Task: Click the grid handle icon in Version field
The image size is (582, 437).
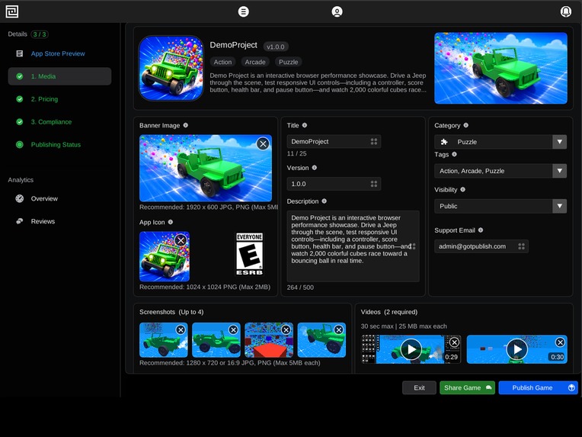Action: (374, 184)
